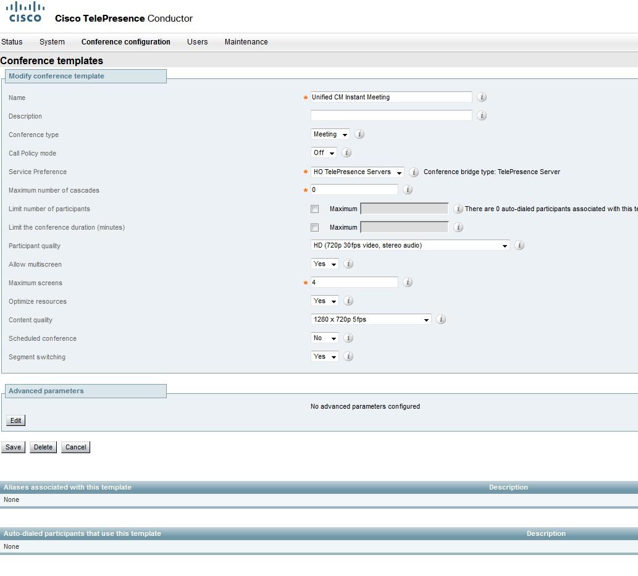Show info for Content quality

pos(441,319)
